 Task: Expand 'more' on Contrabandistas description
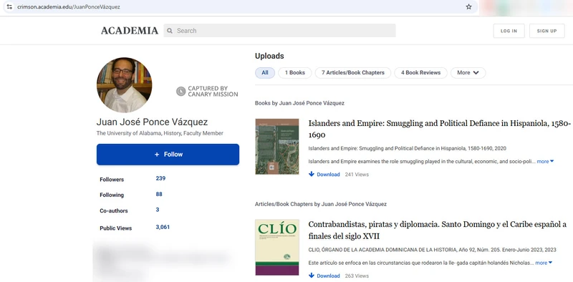pos(544,263)
